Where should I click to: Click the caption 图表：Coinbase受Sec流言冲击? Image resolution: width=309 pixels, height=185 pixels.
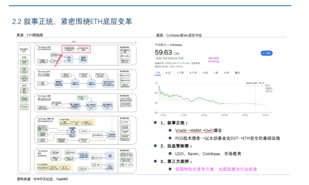pyautogui.click(x=179, y=35)
